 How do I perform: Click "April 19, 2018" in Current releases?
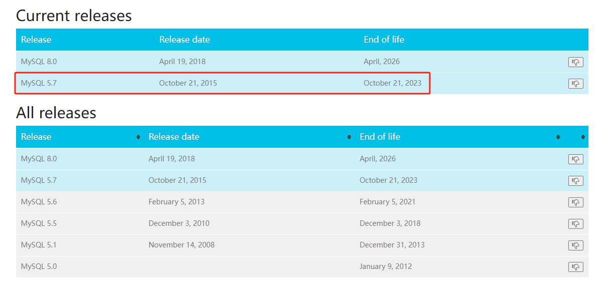click(182, 62)
